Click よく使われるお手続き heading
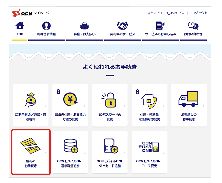The height and width of the screenshot is (183, 222). point(110,67)
